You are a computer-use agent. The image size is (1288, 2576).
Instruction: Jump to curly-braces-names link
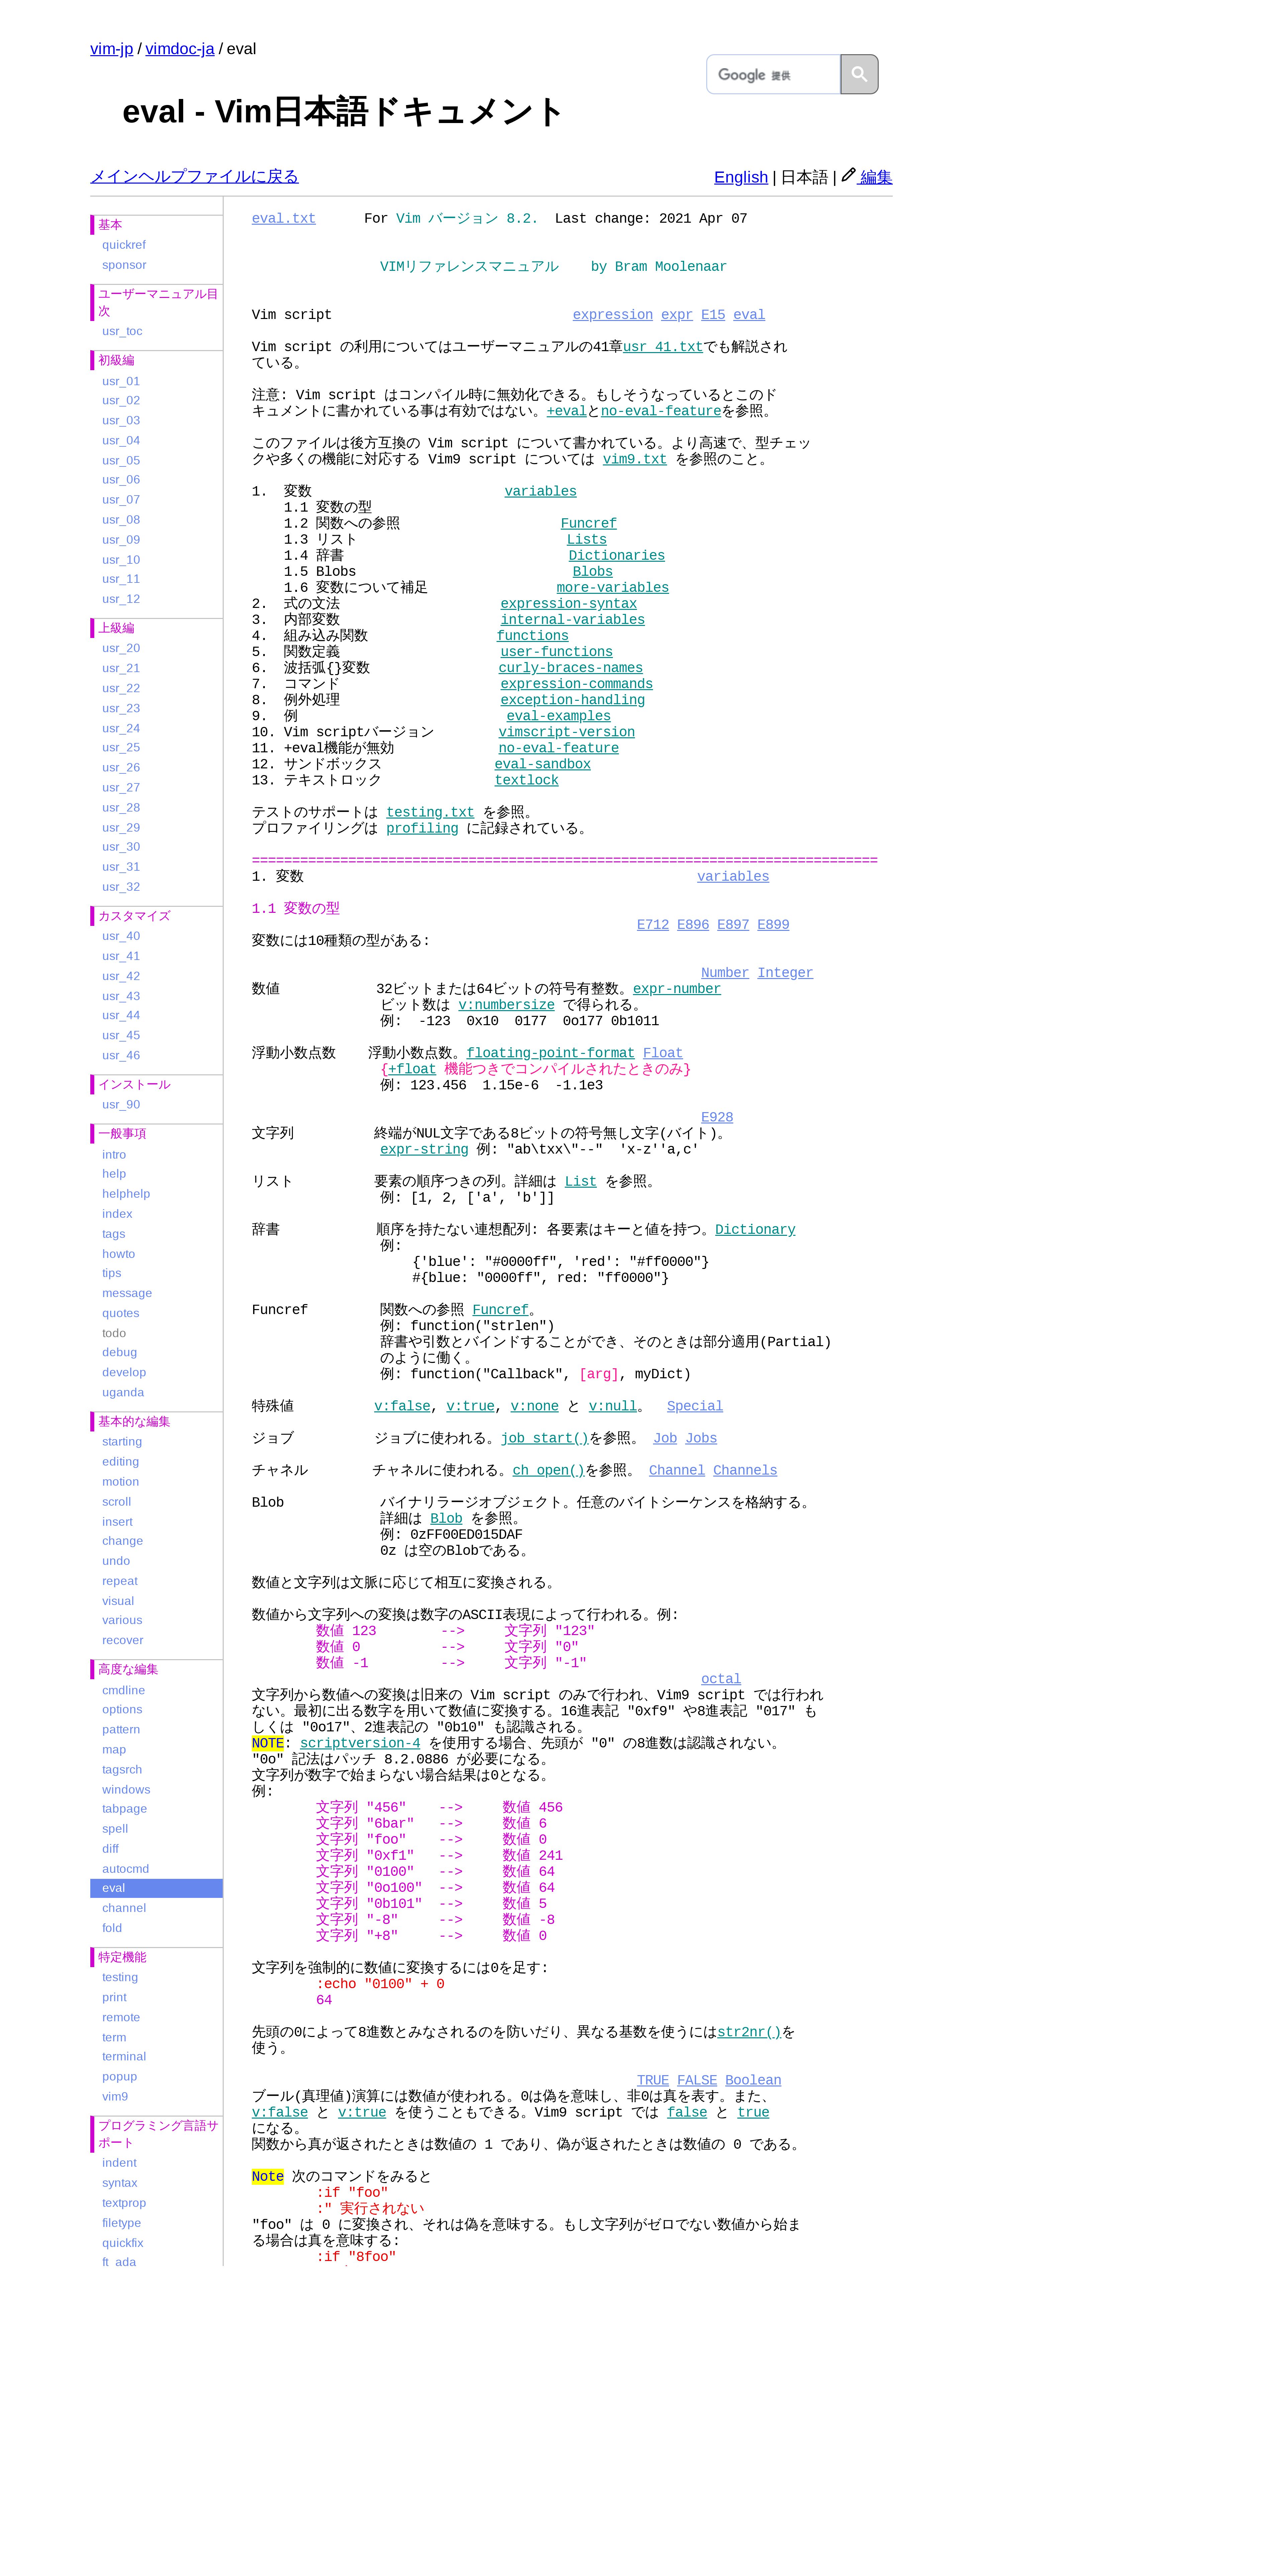[571, 668]
